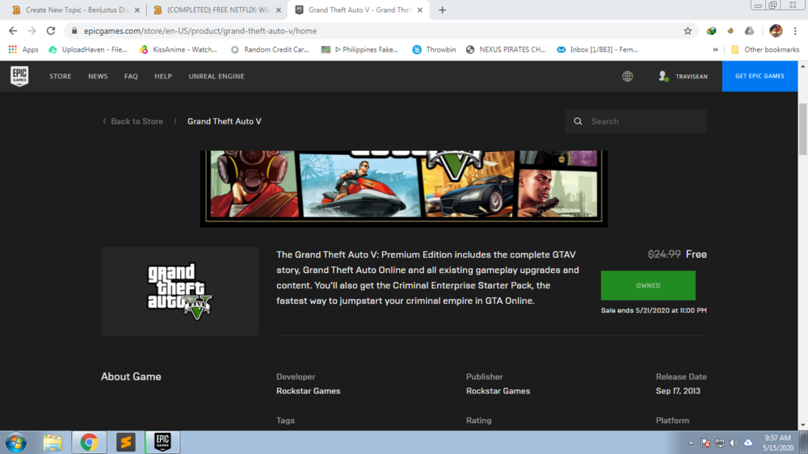Image resolution: width=808 pixels, height=454 pixels.
Task: Click the search magnifier icon
Action: (578, 121)
